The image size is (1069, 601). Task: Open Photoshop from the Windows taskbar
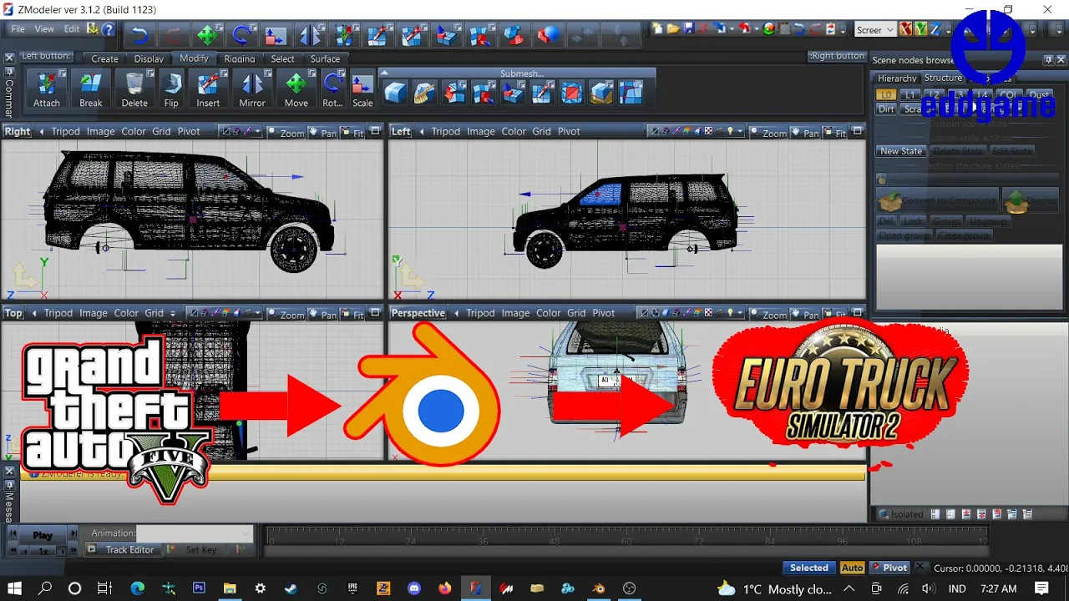pyautogui.click(x=199, y=588)
